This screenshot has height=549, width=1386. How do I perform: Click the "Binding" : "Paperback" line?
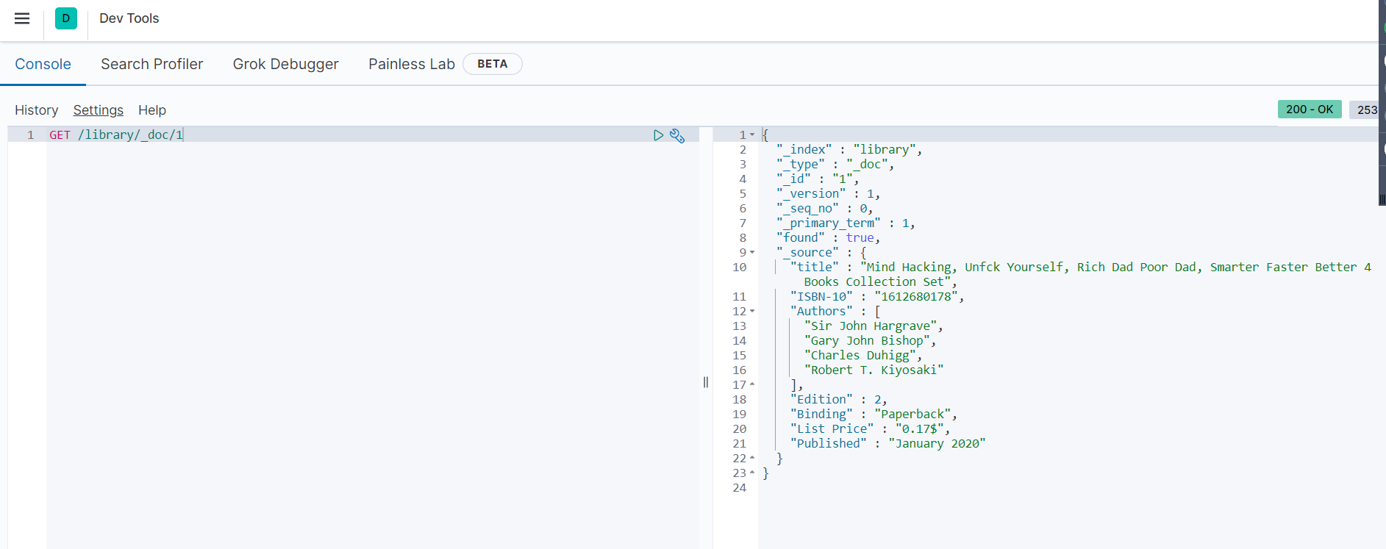coord(874,415)
